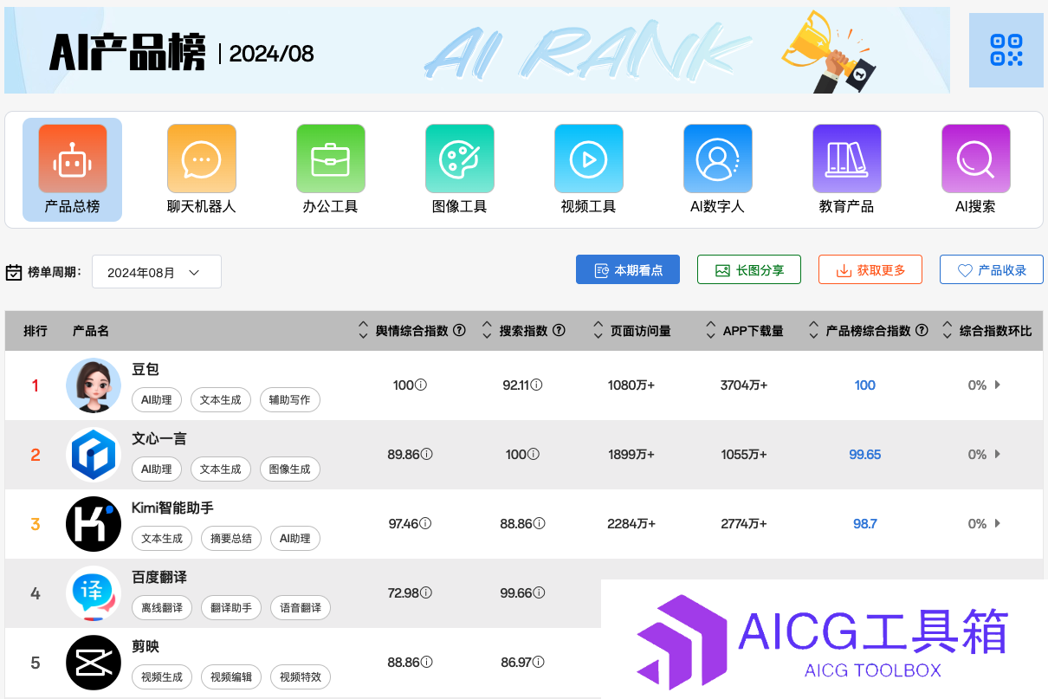Sort by 搜索指数 column arrows
Viewport: 1048px width, 699px height.
point(488,330)
